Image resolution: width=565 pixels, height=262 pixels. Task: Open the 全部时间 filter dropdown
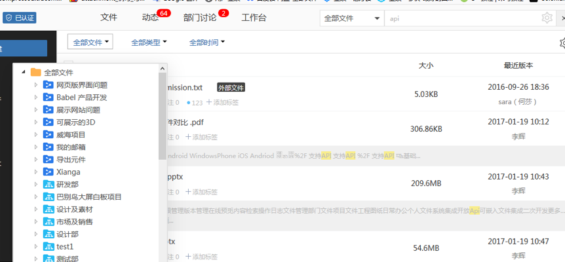(207, 43)
